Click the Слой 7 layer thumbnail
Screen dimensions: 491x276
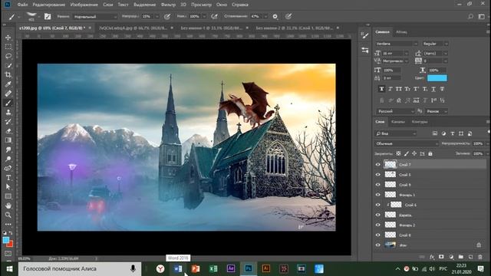pos(390,164)
